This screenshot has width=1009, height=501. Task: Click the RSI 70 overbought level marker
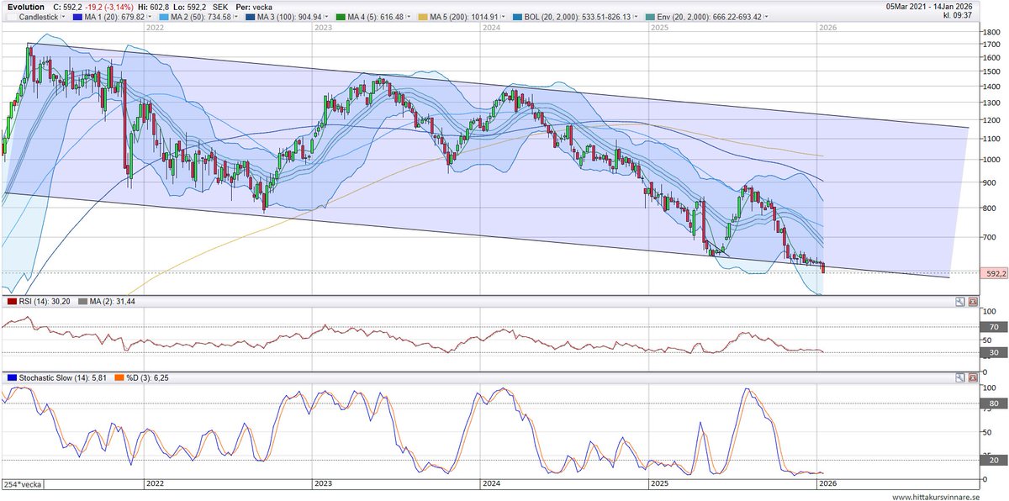pos(993,326)
